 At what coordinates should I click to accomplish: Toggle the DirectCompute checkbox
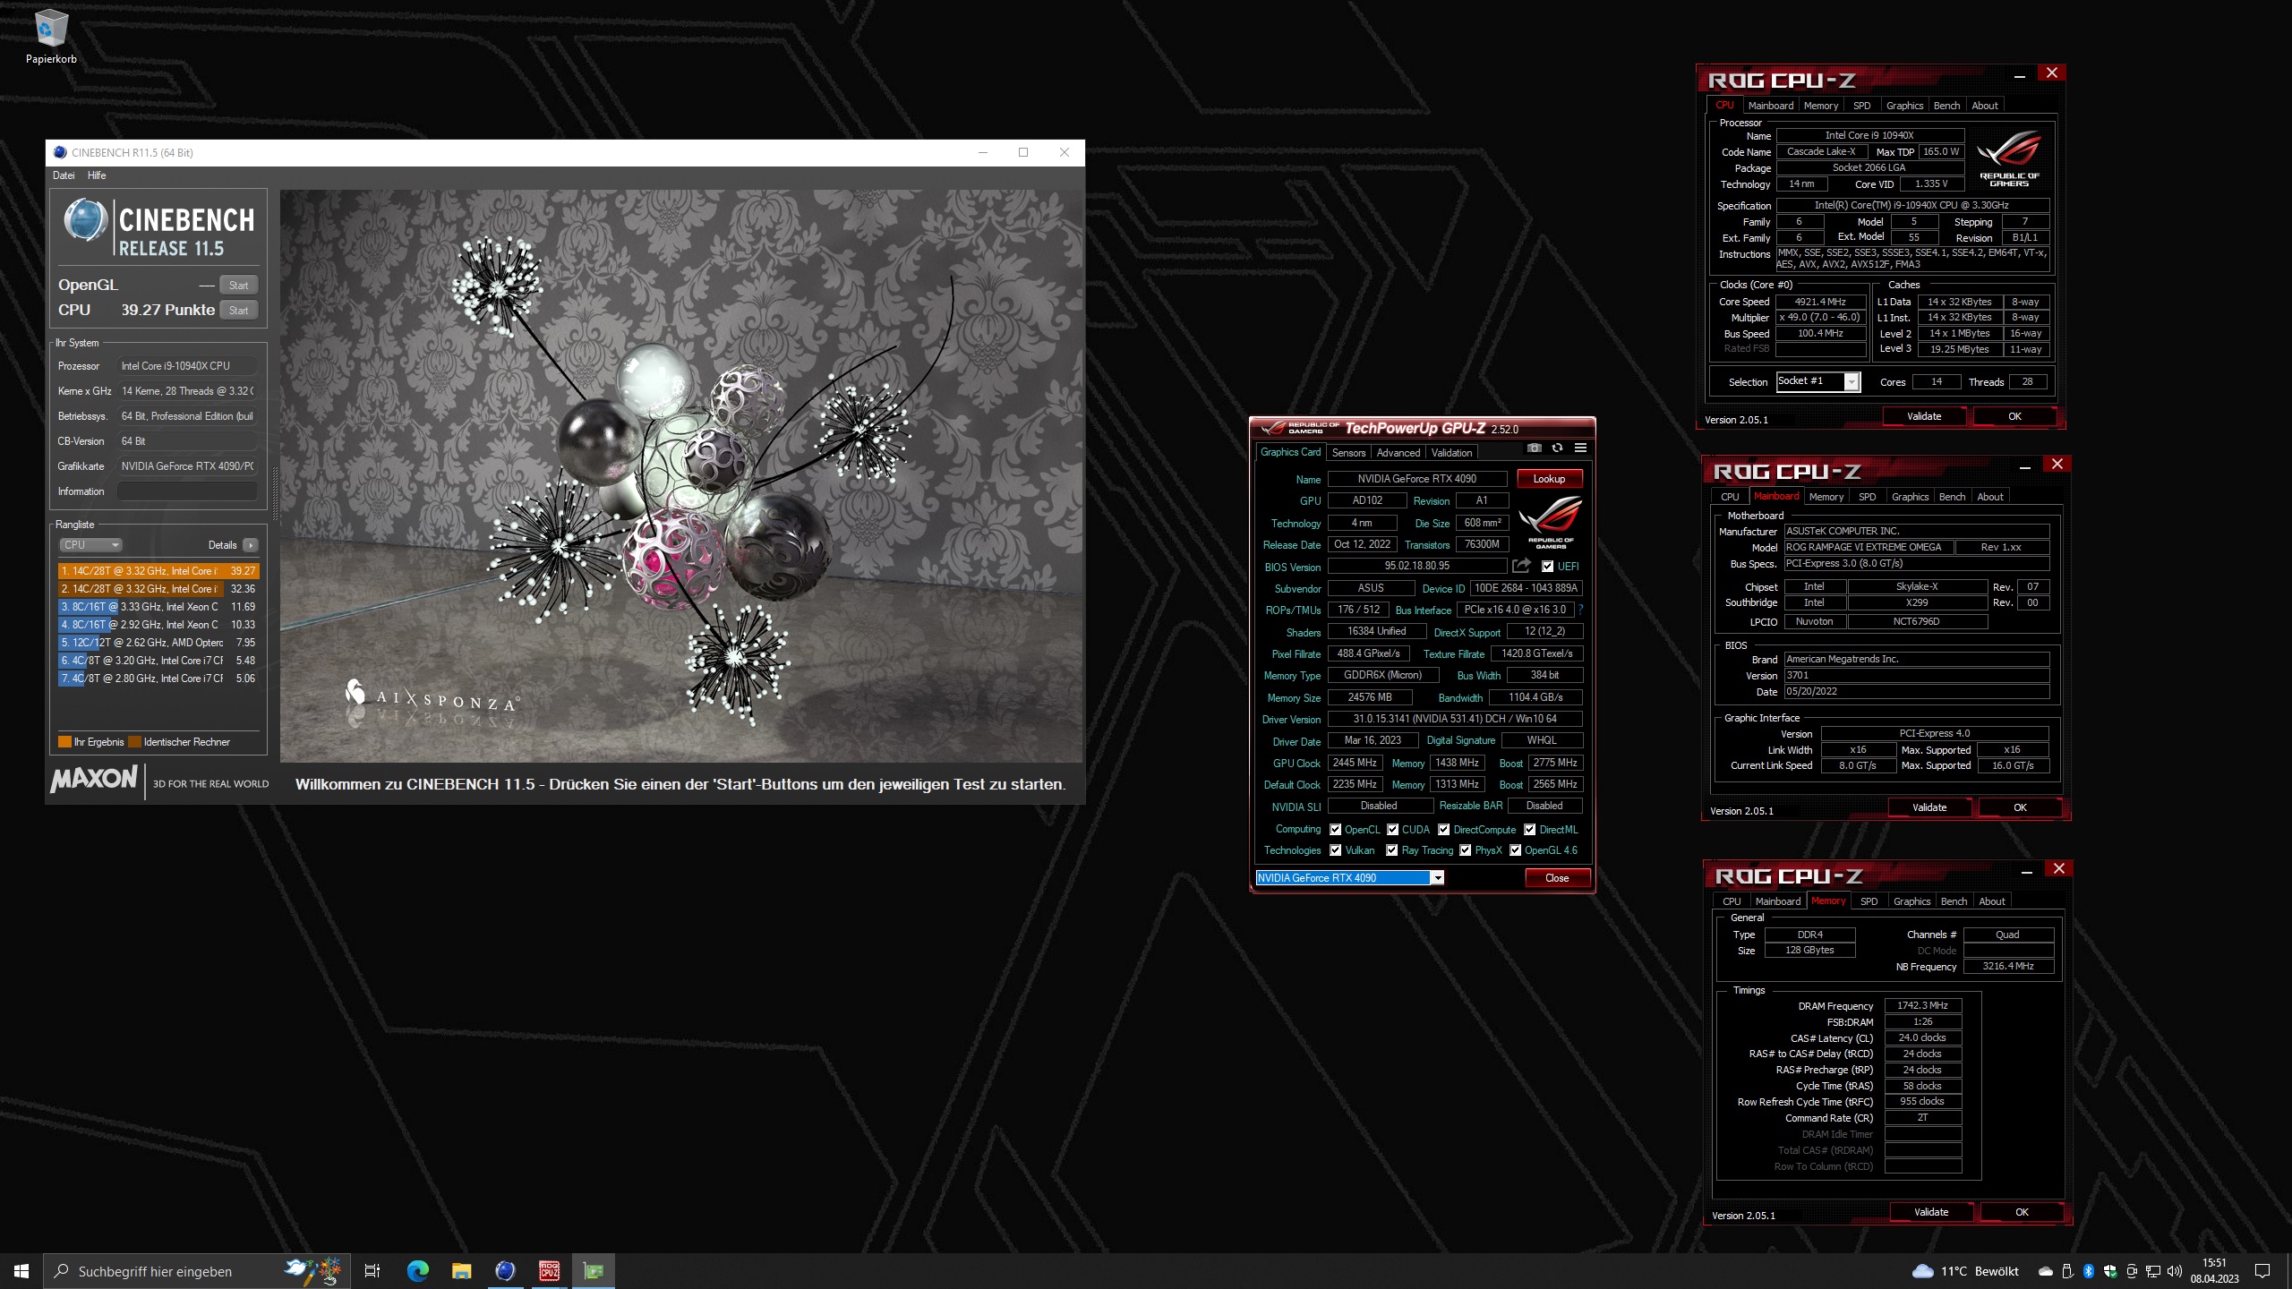[1443, 830]
